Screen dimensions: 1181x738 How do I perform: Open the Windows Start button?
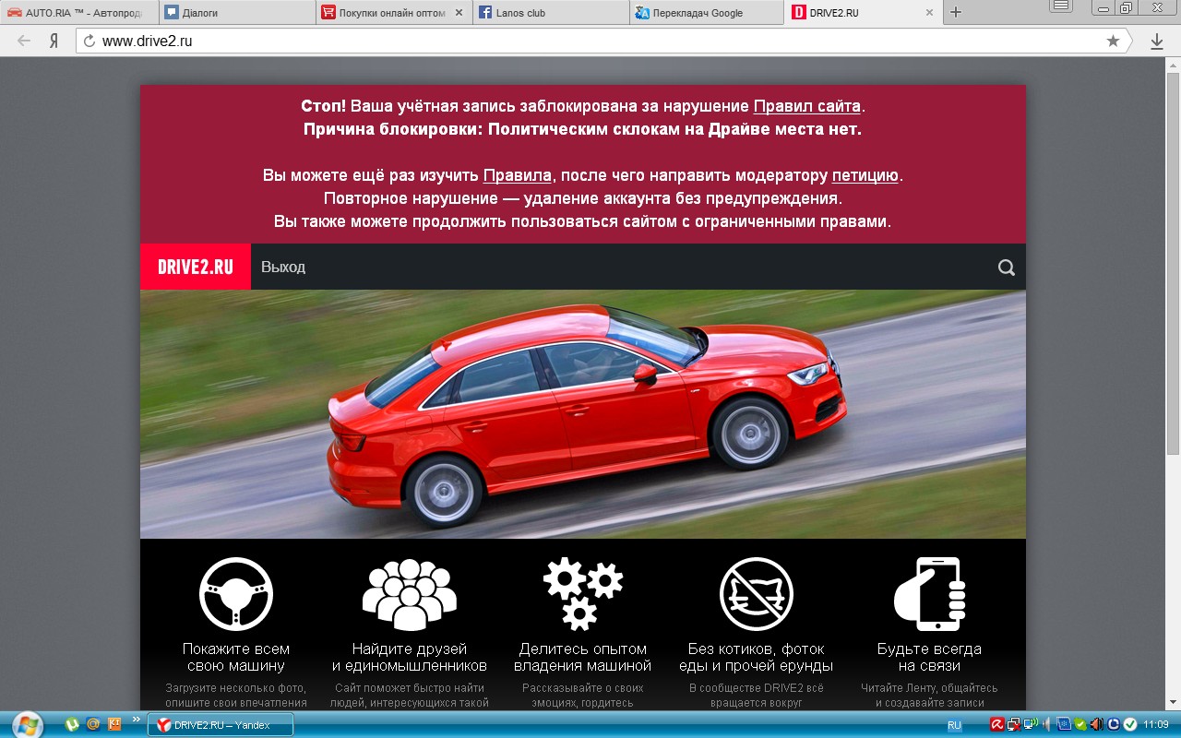27,724
